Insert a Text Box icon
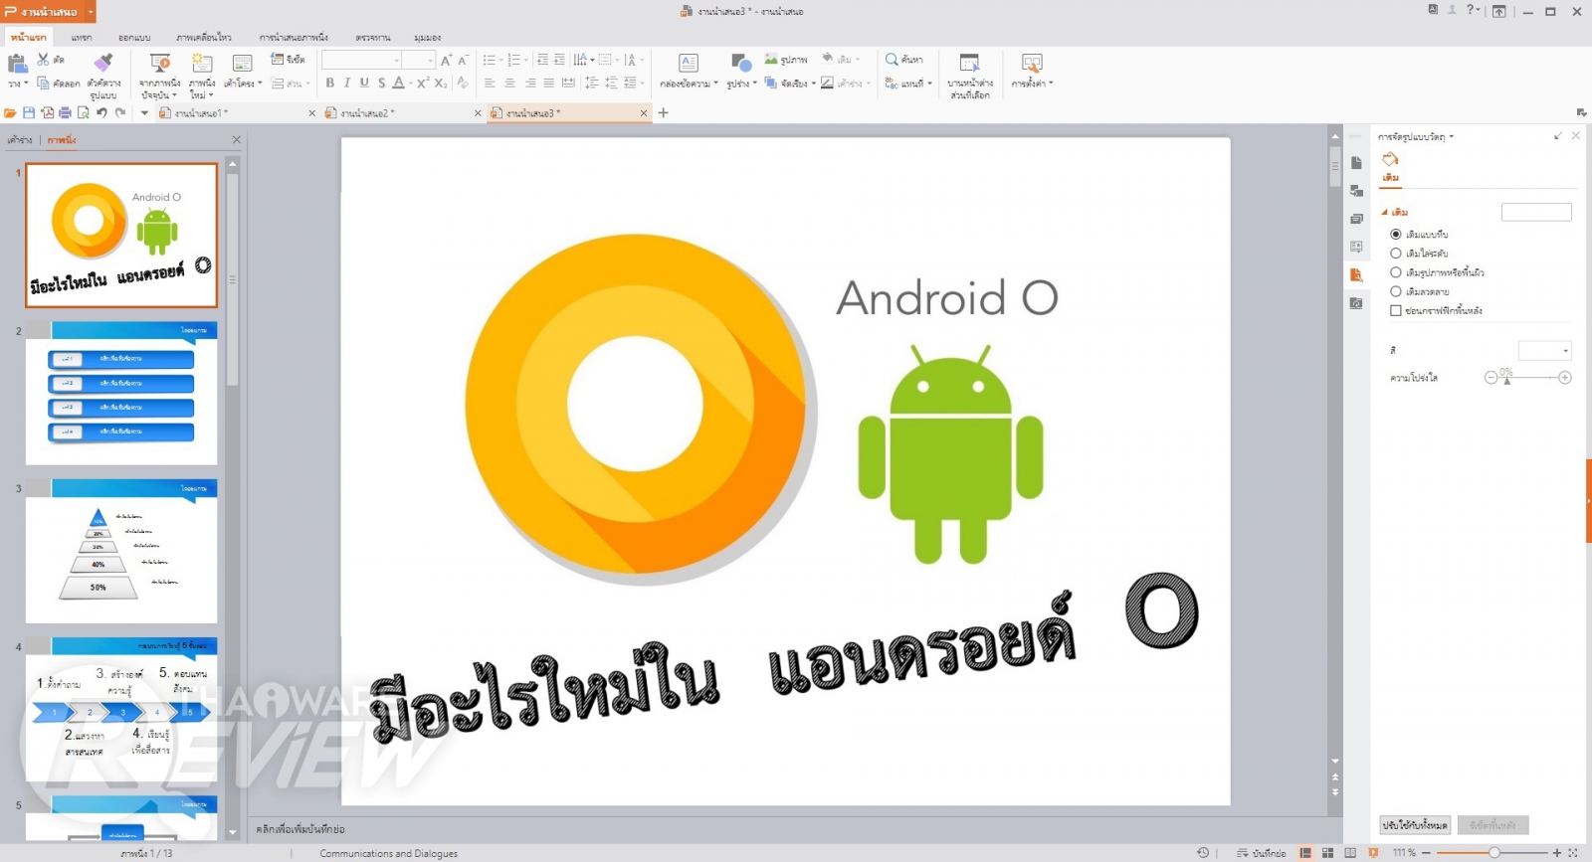Image resolution: width=1592 pixels, height=862 pixels. [689, 64]
